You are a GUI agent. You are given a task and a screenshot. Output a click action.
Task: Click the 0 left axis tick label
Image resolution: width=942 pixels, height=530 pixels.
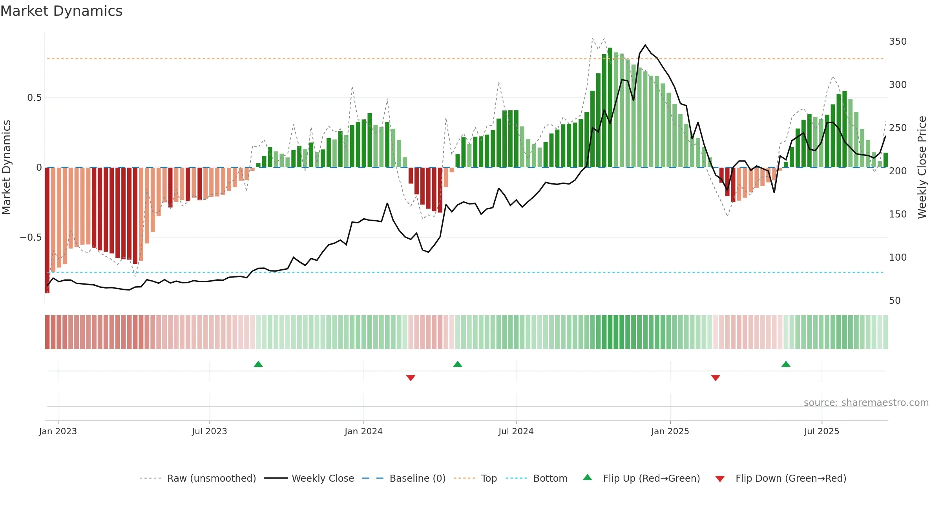coord(39,168)
